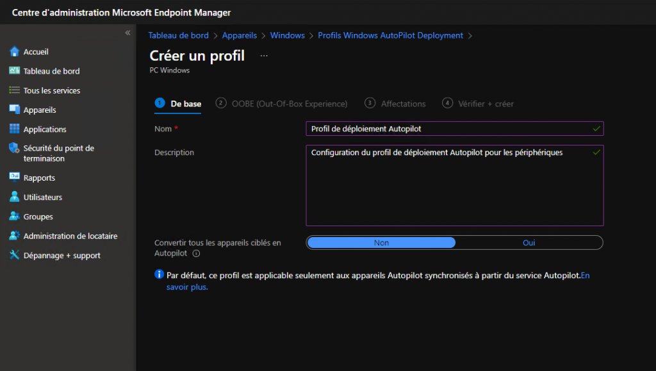Screen dimensions: 656x371
Task: Follow the En savoir plus link
Action: 187,287
